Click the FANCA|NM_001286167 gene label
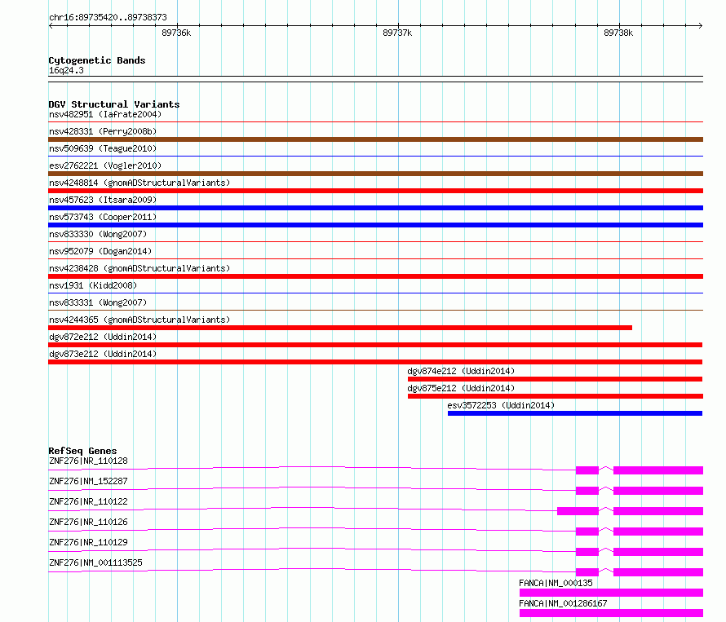 tap(563, 603)
